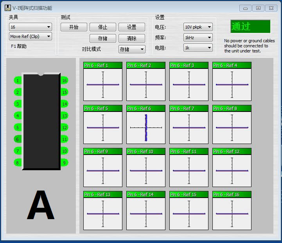Select pin 14 on the chip diagram
Screen dimensions: 282x243
pos(65,104)
